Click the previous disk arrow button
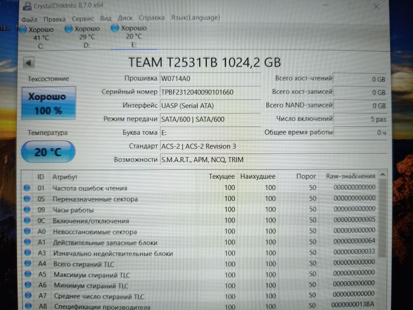The height and width of the screenshot is (310, 413). 29,63
